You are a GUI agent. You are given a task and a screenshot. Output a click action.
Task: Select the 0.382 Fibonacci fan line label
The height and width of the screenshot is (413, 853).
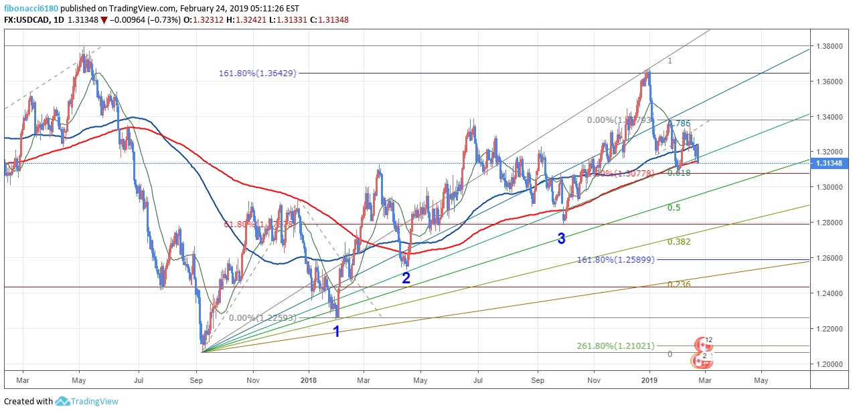[678, 242]
